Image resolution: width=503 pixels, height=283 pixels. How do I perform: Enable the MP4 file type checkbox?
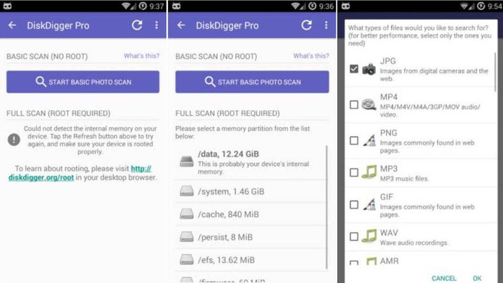pyautogui.click(x=354, y=105)
